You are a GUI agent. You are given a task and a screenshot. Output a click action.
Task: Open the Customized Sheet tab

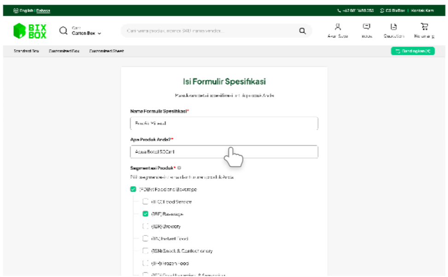pos(106,51)
